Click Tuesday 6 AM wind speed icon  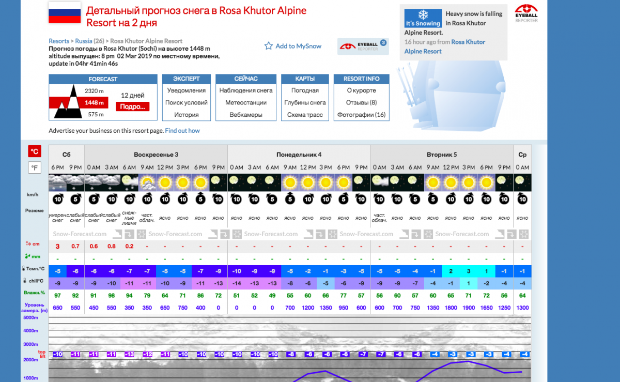pyautogui.click(x=415, y=199)
